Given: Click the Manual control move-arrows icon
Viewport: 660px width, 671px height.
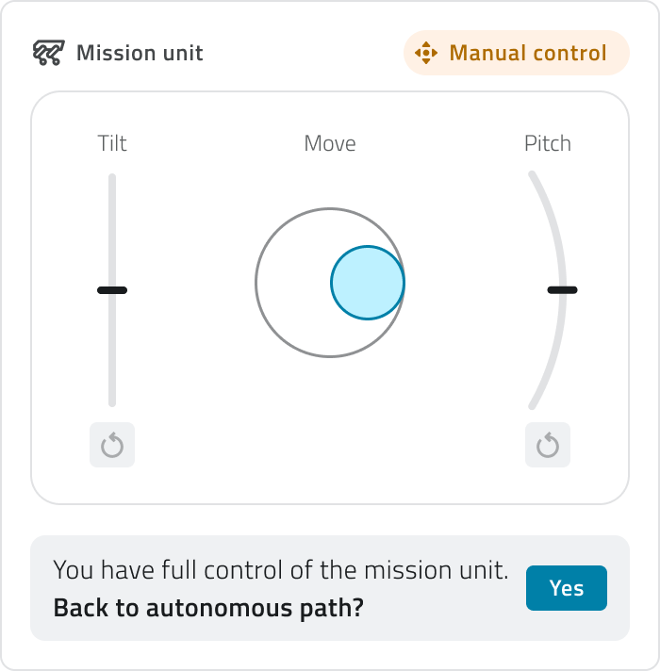Looking at the screenshot, I should (426, 53).
